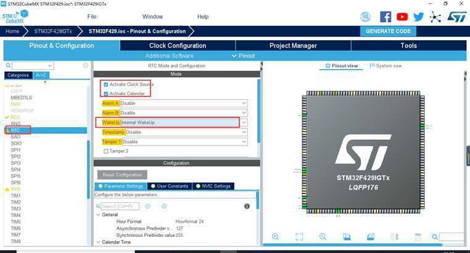470x253 pixels.
Task: Click the split-view layout icon
Action: point(395,237)
